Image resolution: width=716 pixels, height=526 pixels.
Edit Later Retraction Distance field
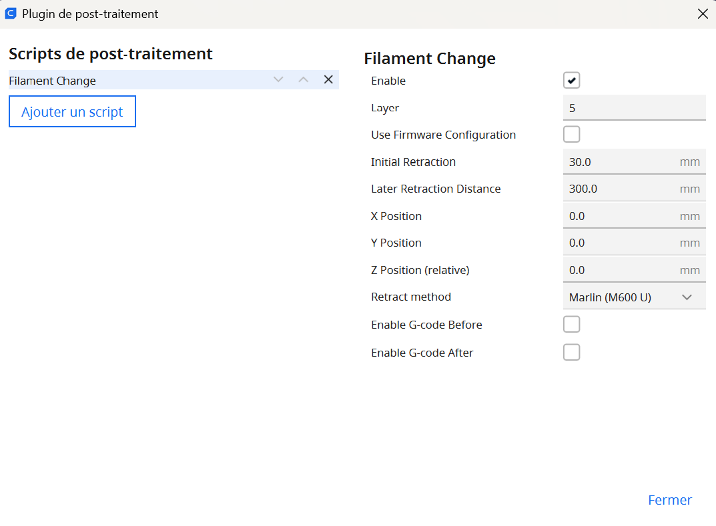(635, 189)
